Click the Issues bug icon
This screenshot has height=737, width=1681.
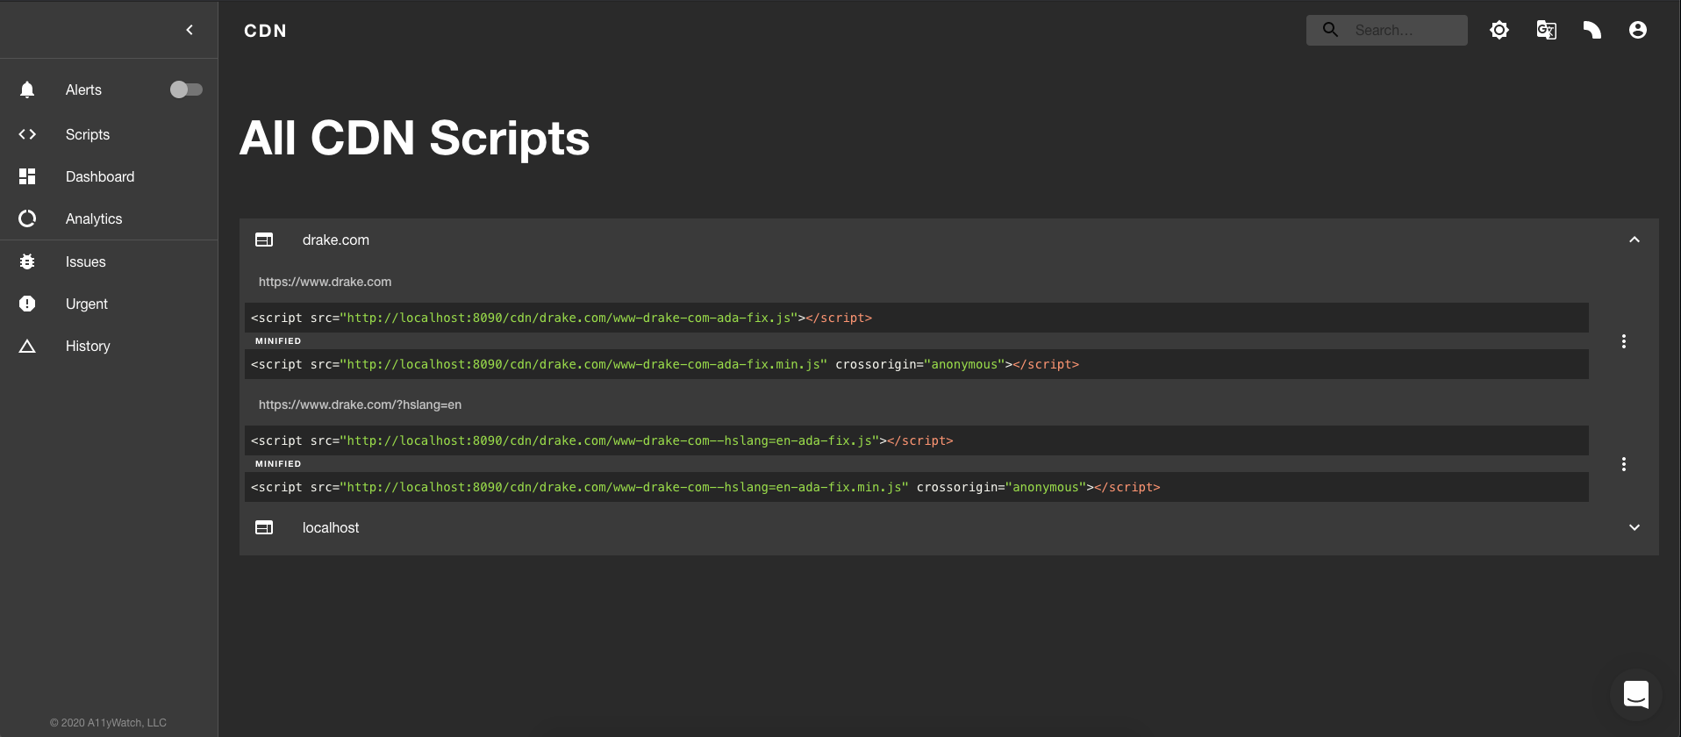(x=27, y=261)
